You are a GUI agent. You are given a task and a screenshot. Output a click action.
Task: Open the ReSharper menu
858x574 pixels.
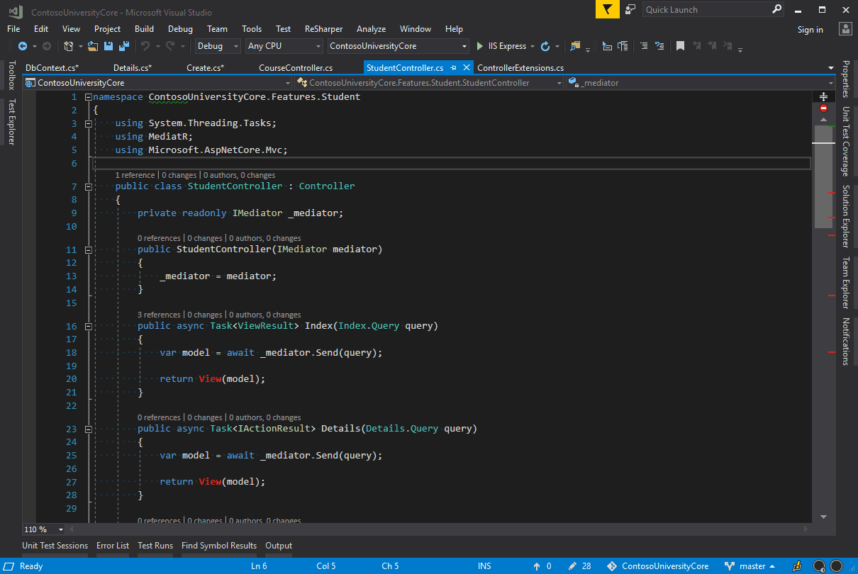click(323, 29)
